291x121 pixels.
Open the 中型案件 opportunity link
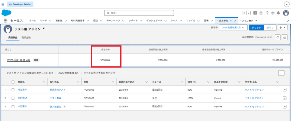(x=22, y=107)
